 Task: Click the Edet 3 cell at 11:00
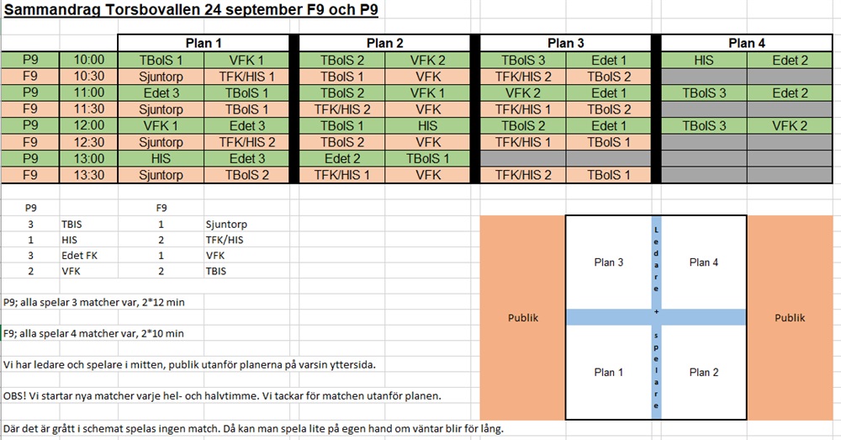pos(161,93)
